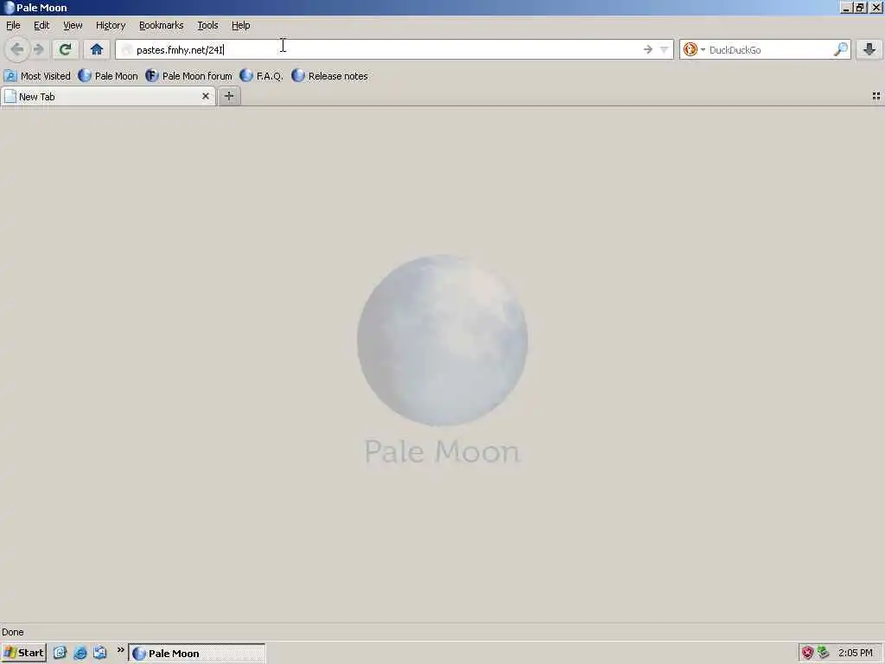This screenshot has height=664, width=885.
Task: Select the New Tab tab
Action: [107, 97]
